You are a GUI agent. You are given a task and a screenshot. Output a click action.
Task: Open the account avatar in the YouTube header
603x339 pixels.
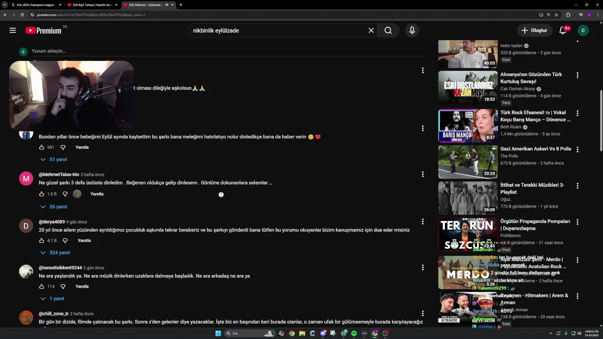[x=583, y=31]
